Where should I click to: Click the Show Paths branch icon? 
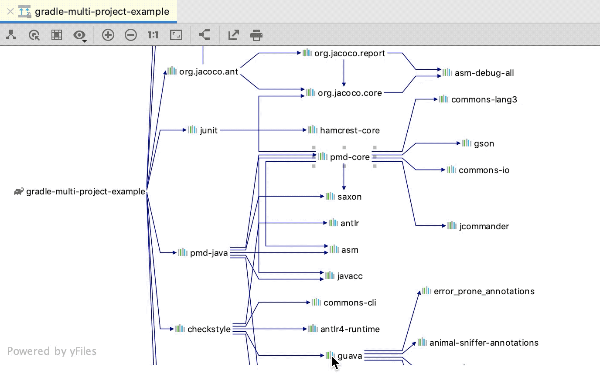click(x=204, y=35)
